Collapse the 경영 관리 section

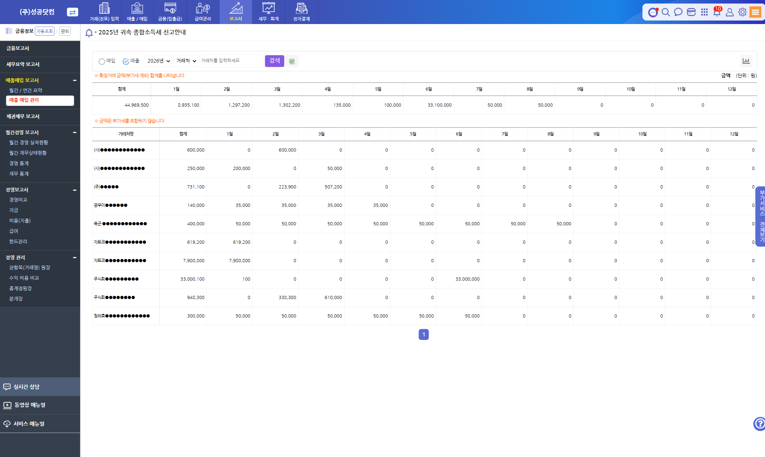(x=74, y=257)
